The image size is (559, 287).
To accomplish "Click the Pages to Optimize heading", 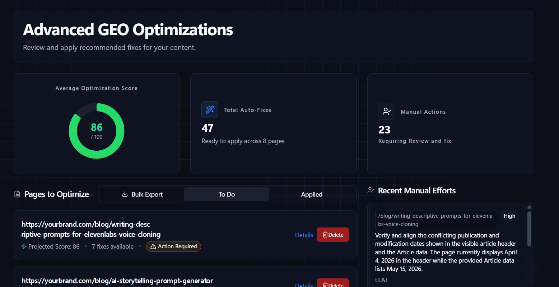I will coord(57,194).
